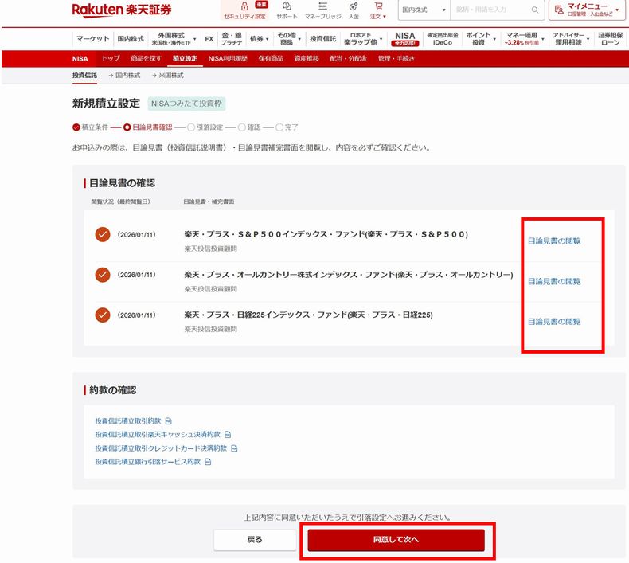Expand the アドバイザー運用相談 dropdown
Image resolution: width=629 pixels, height=563 pixels.
point(588,39)
